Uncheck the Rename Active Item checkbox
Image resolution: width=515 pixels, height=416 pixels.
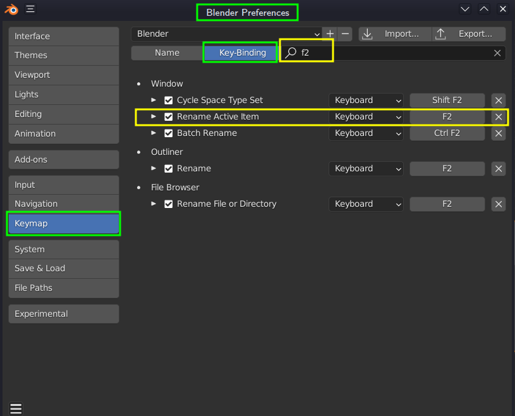pyautogui.click(x=169, y=117)
